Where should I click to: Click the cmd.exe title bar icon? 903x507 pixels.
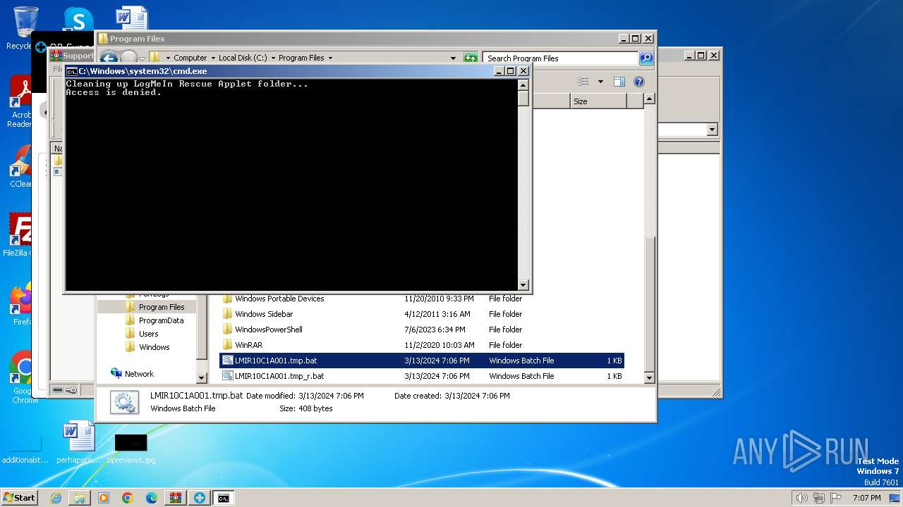tap(71, 71)
